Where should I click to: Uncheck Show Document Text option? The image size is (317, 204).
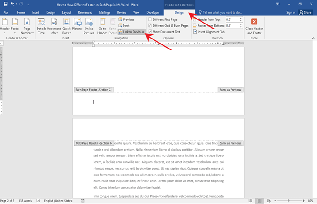pyautogui.click(x=150, y=32)
